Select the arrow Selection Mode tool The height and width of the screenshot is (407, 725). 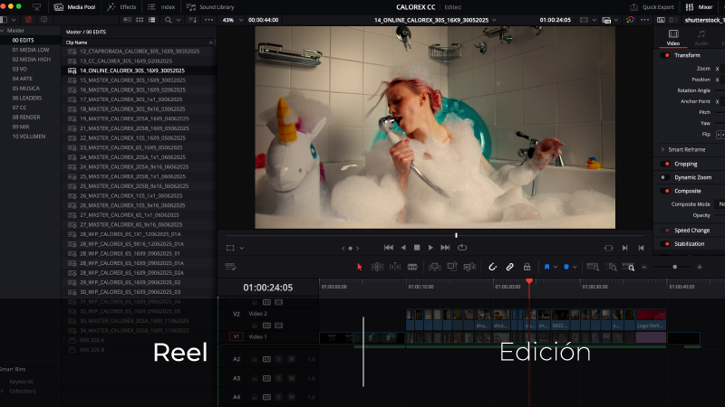pos(359,267)
